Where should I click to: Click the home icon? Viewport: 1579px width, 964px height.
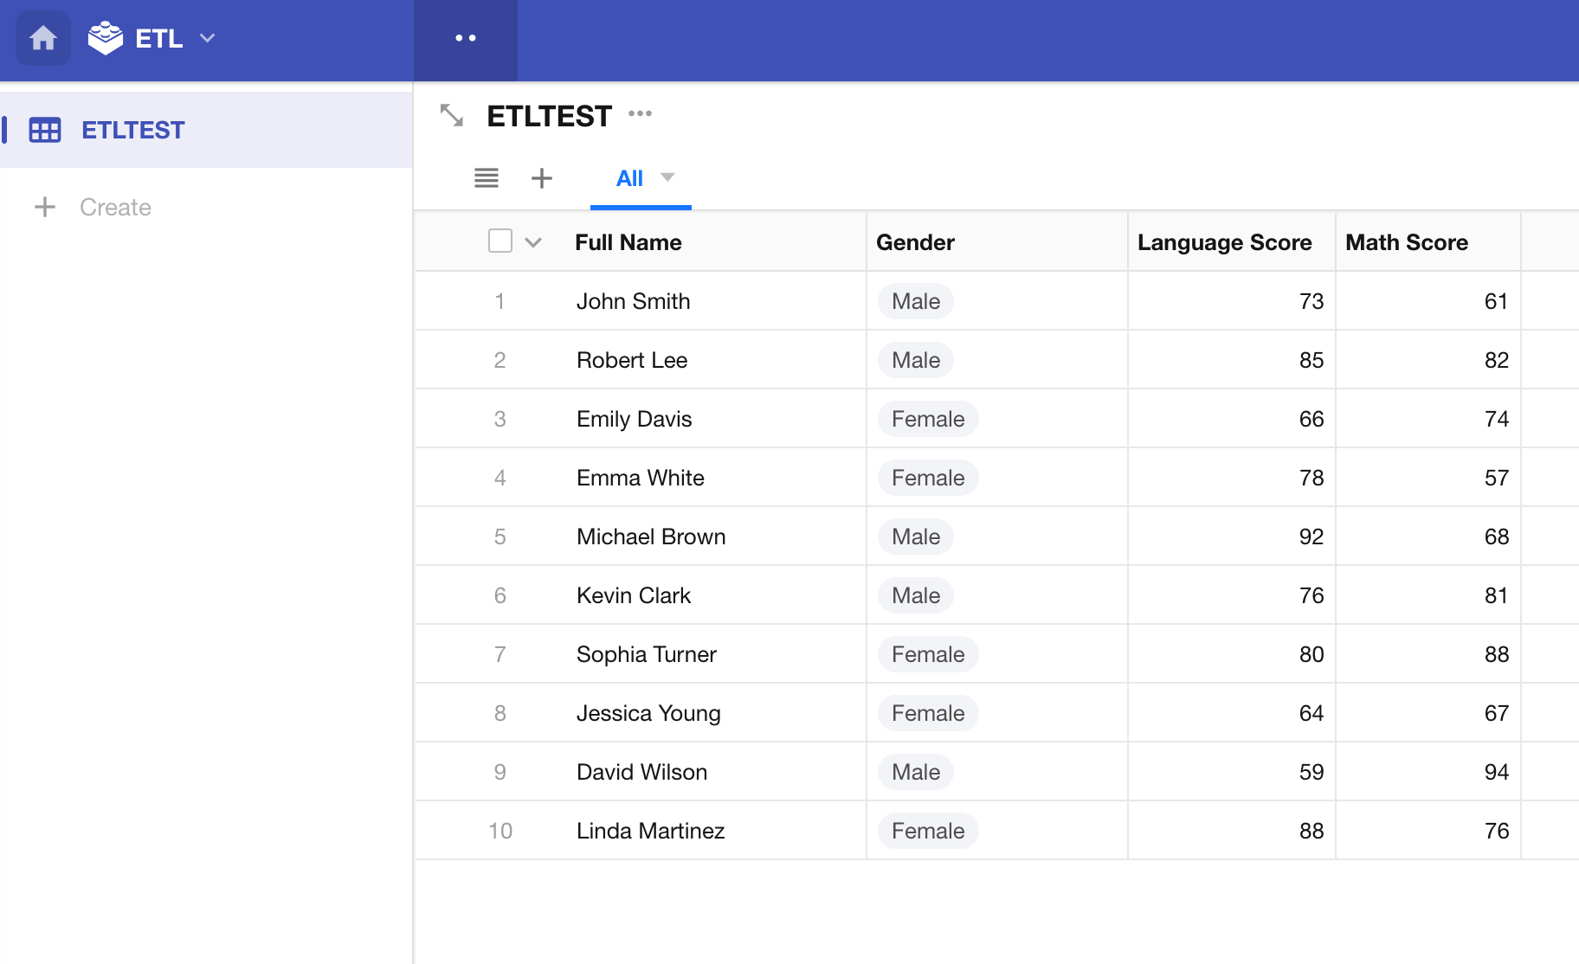tap(43, 38)
